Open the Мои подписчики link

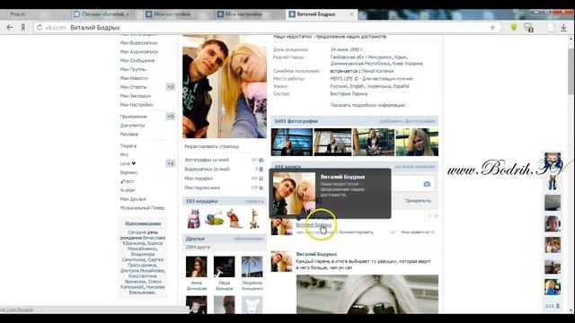point(202,188)
